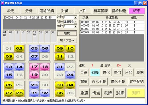Select greyed number ball 22

[x=70, y=67]
